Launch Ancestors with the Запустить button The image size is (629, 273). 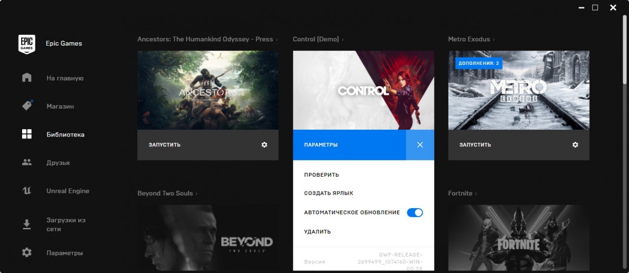tap(165, 145)
